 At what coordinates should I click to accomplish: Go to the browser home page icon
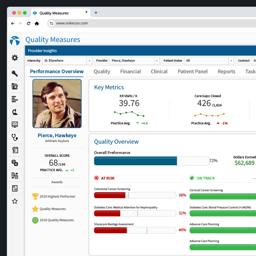click(x=37, y=24)
